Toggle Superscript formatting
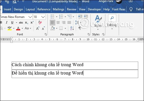The width and height of the screenshot is (144, 101). tap(32, 22)
